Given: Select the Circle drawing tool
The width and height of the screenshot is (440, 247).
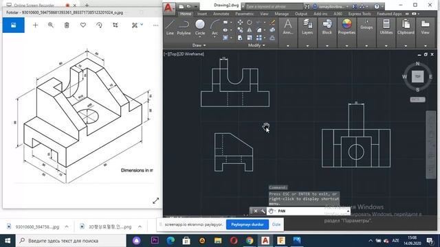Looking at the screenshot, I should pyautogui.click(x=200, y=27).
